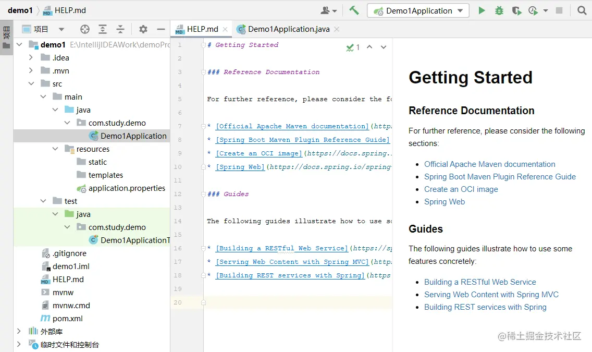
Task: Select the mvnw.cmd file
Action: [x=65, y=305]
